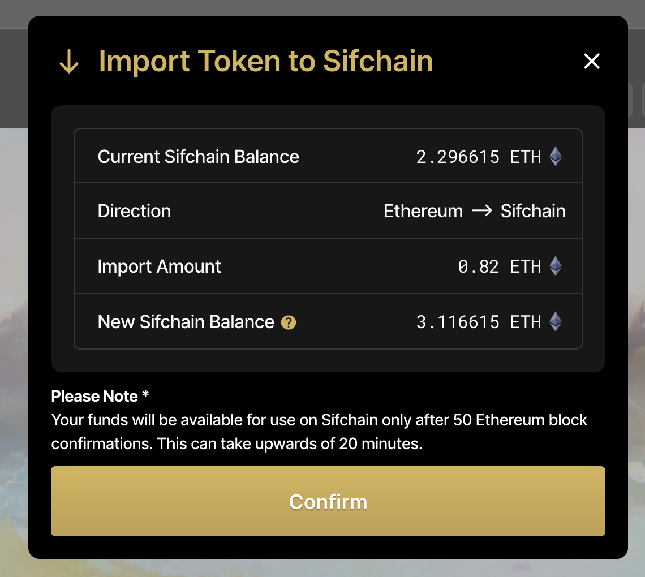Click the Confirm button
This screenshot has height=577, width=645.
point(328,501)
